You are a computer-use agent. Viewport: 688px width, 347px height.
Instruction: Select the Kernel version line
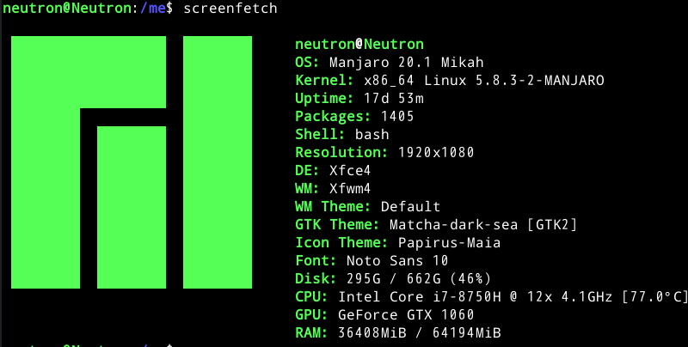tap(449, 80)
